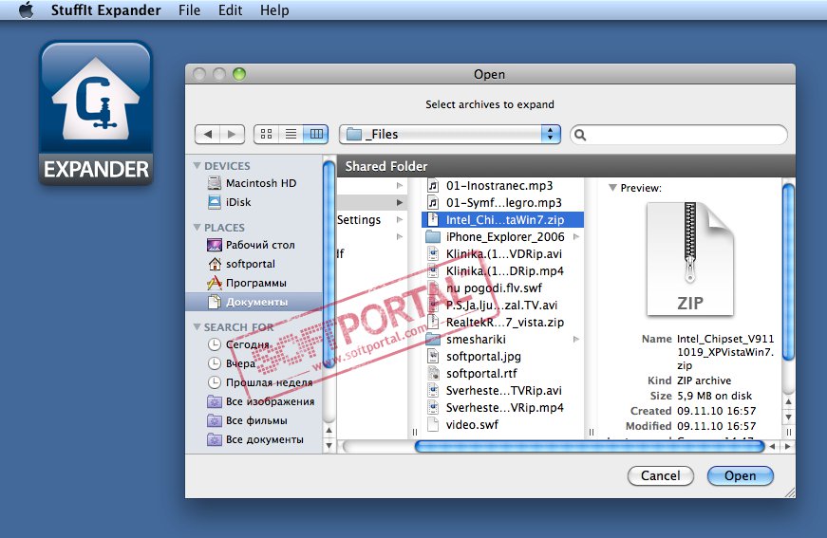Select iDisk in the sidebar

(230, 202)
